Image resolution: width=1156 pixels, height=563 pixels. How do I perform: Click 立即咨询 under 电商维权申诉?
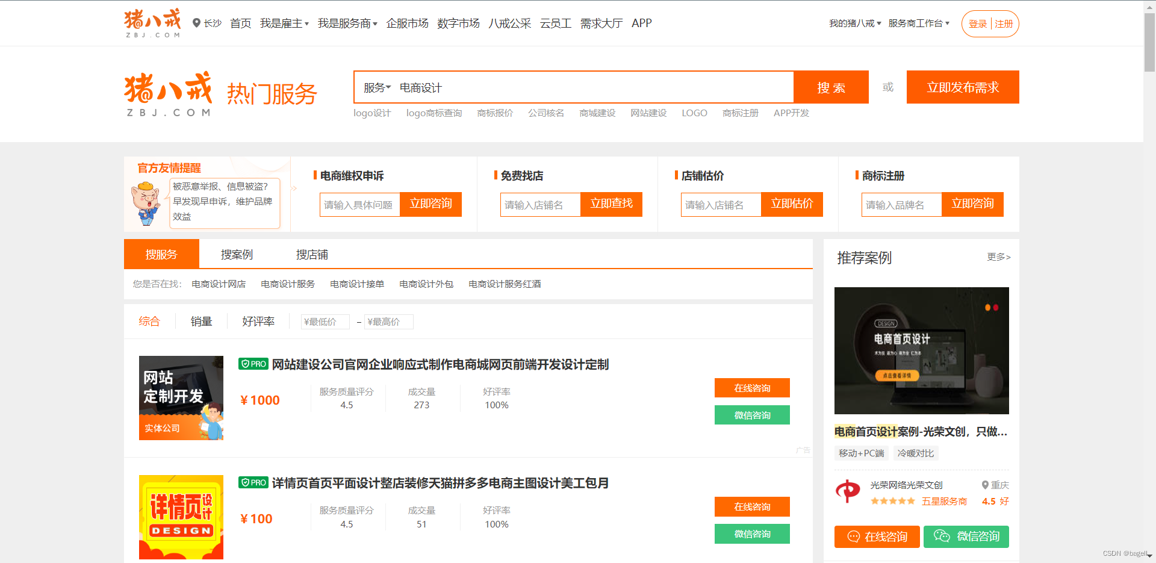tap(431, 204)
